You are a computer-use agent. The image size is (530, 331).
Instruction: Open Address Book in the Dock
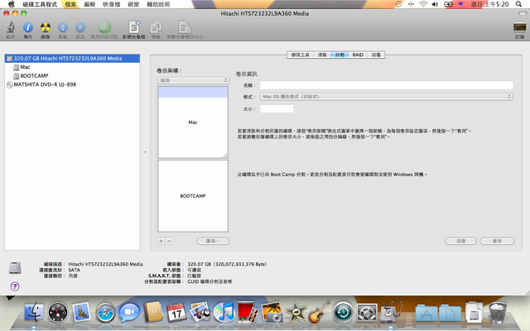(153, 312)
